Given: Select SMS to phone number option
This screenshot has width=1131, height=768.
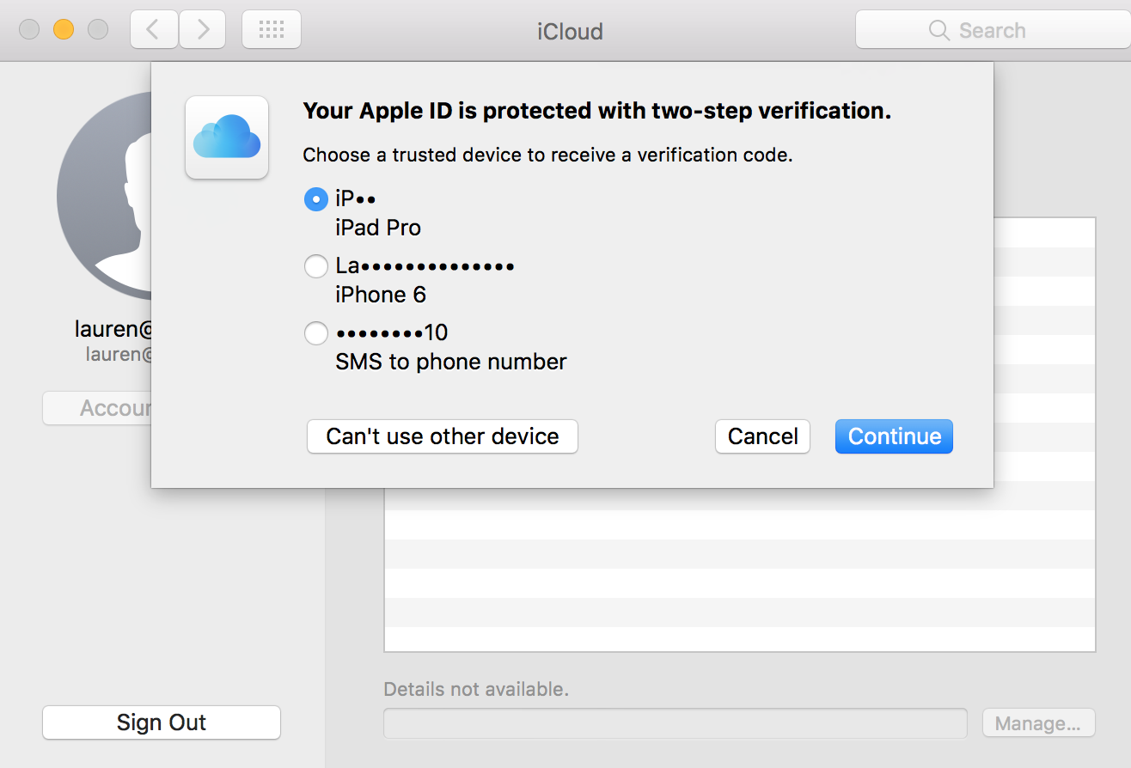Looking at the screenshot, I should click(316, 333).
